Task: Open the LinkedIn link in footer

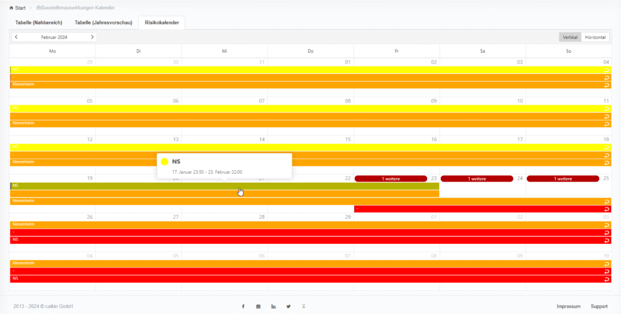Action: (x=274, y=307)
